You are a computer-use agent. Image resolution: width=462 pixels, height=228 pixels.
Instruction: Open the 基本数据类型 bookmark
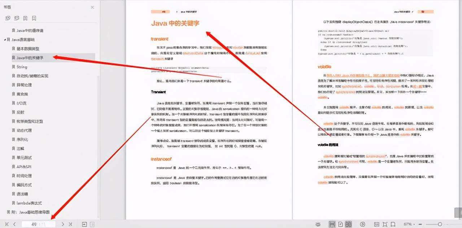click(x=28, y=49)
